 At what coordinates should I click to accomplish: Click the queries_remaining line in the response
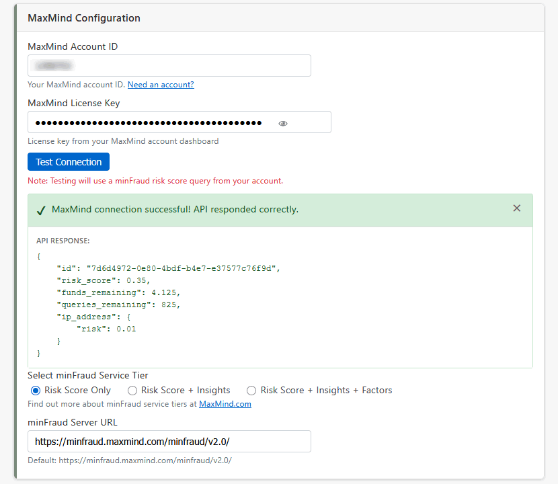[x=118, y=305]
